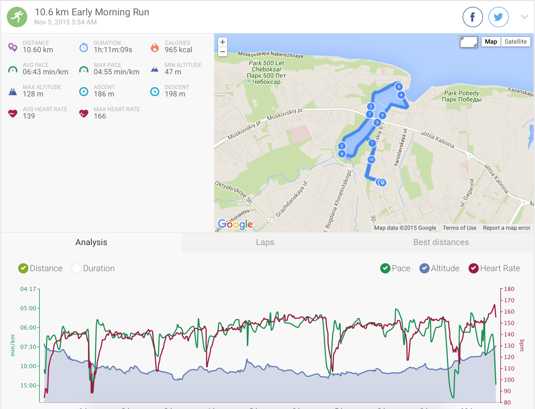The height and width of the screenshot is (409, 535).
Task: Select the Duration radio option
Action: [x=76, y=268]
